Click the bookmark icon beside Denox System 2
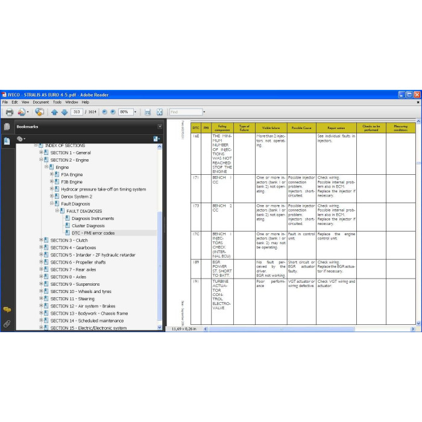 tap(57, 197)
